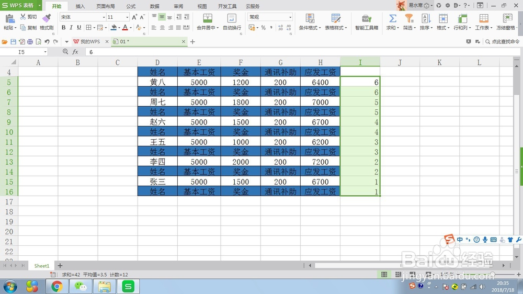
Task: Click the AutoSum (求和) sigma icon
Action: click(x=393, y=18)
